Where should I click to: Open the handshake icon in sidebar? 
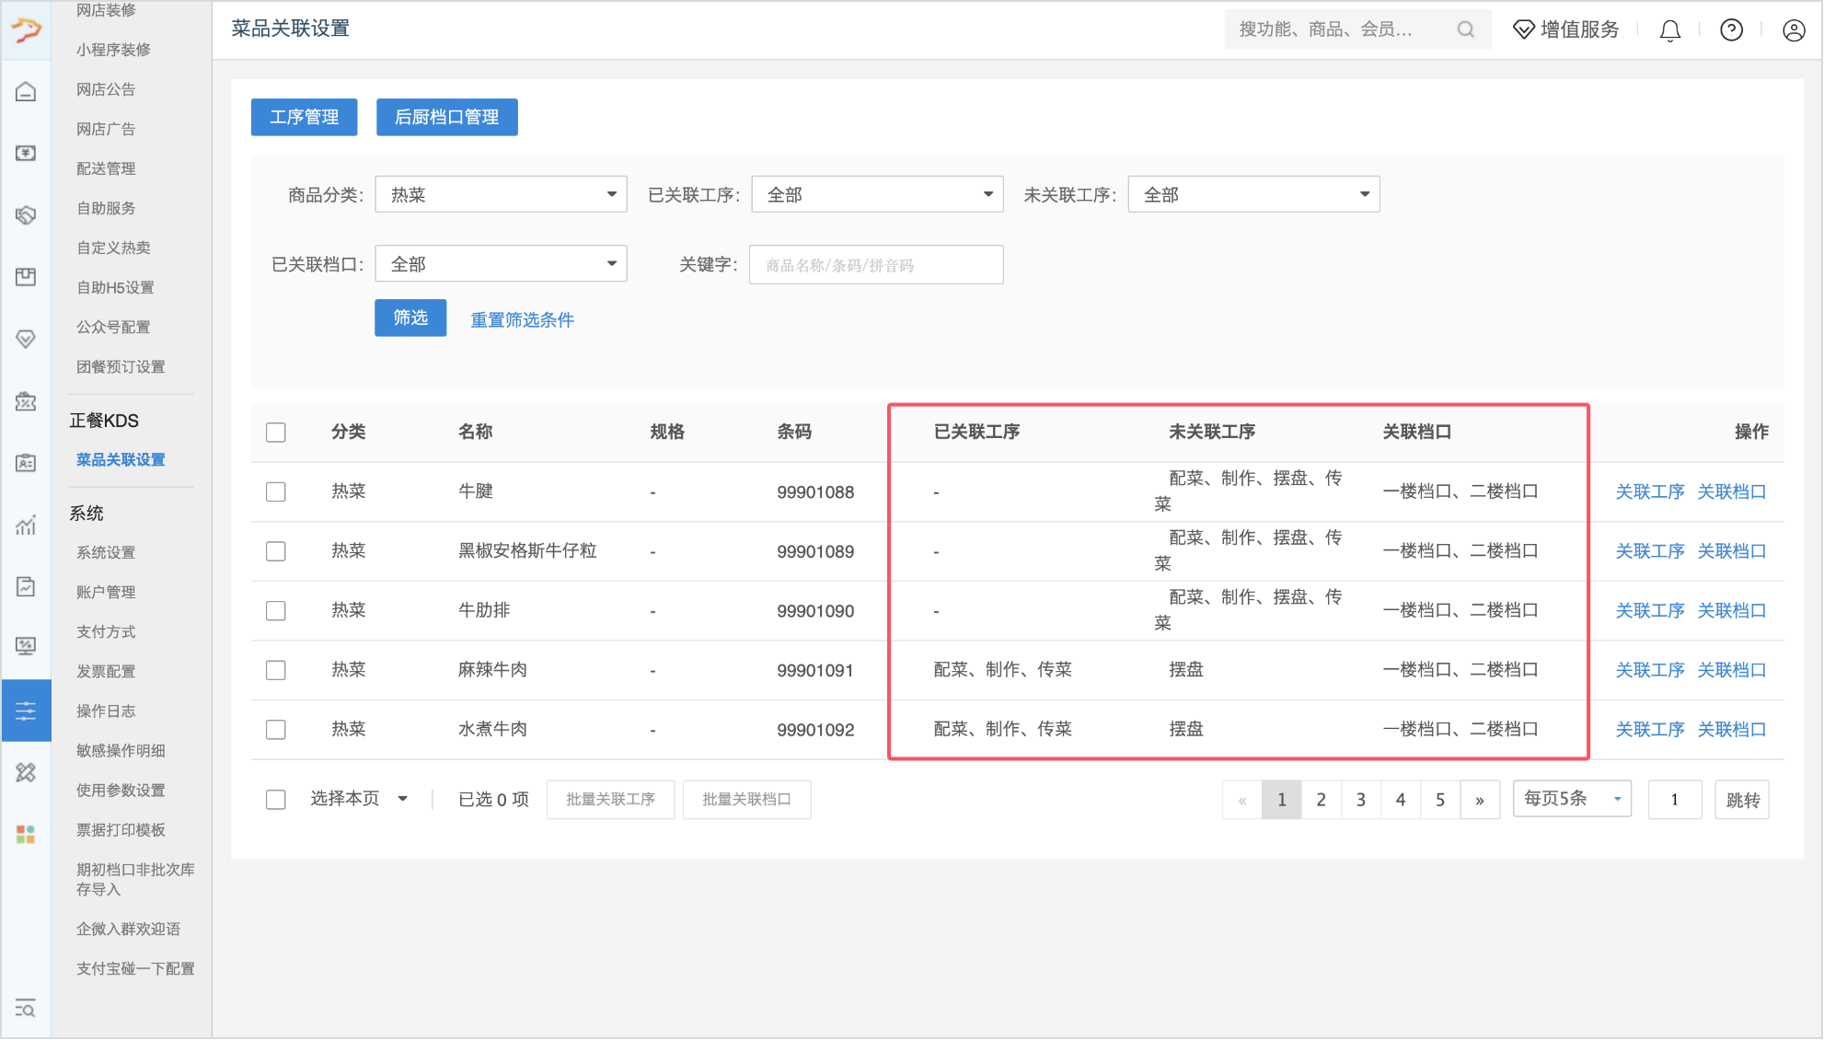coord(26,215)
